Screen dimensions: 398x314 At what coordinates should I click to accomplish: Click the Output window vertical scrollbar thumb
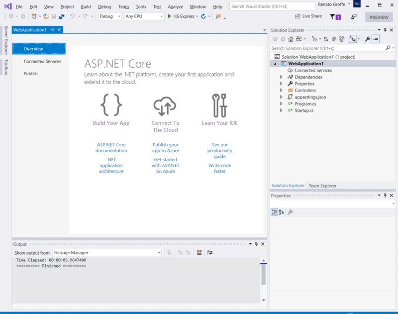tap(264, 275)
